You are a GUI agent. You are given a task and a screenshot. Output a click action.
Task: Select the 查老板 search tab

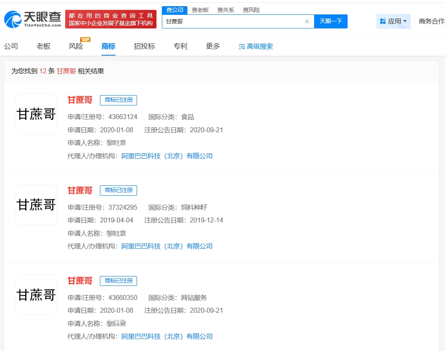point(200,10)
